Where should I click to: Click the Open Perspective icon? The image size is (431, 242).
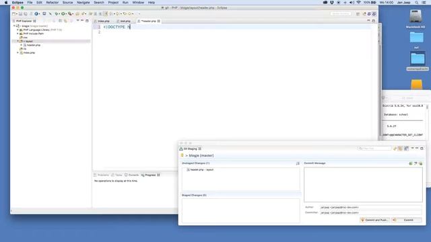[x=358, y=13]
